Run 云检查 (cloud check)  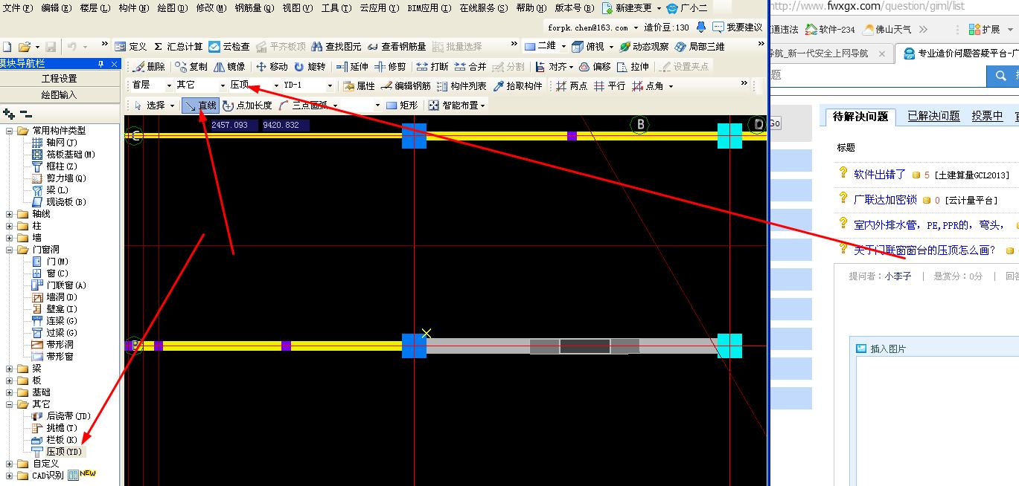click(x=229, y=46)
